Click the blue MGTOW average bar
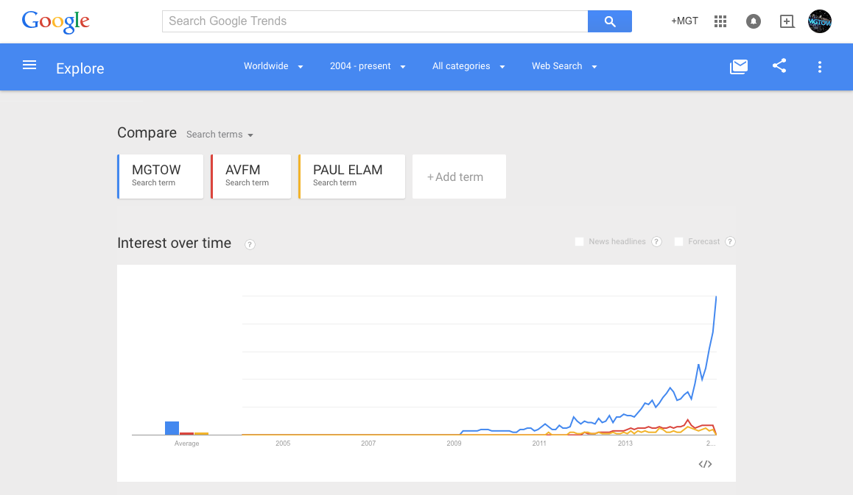The width and height of the screenshot is (853, 495). pos(172,428)
